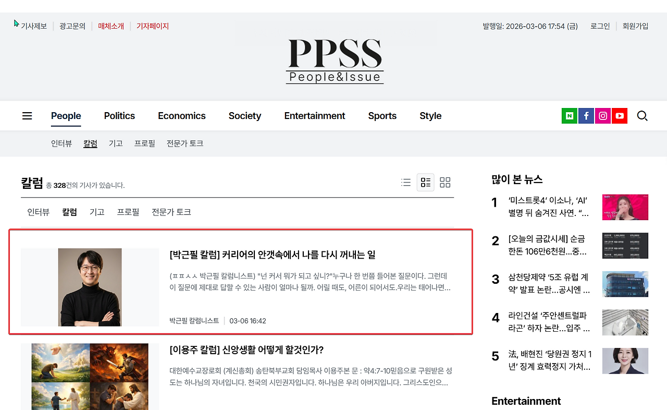Switch to grid view icon
Screen dimensions: 667x410
(x=445, y=183)
